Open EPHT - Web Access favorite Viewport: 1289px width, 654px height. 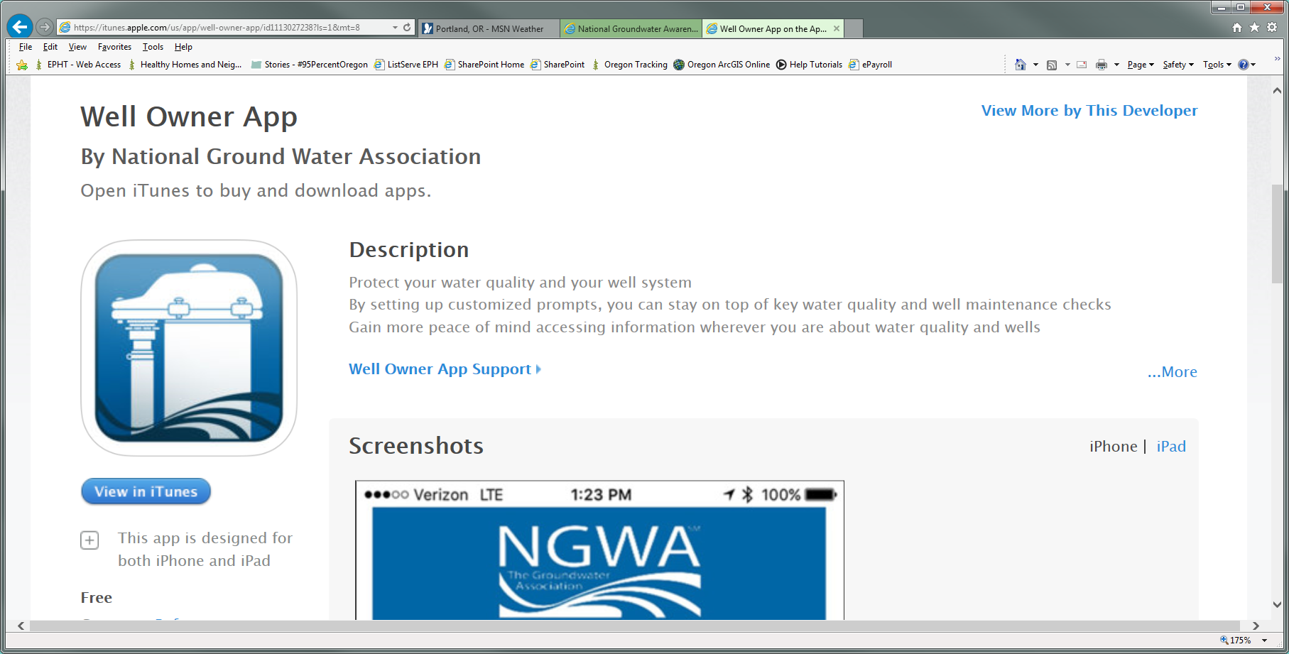(78, 65)
